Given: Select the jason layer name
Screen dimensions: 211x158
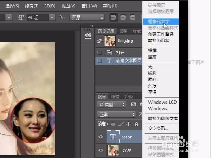Looking at the screenshot, I should coord(127,137).
